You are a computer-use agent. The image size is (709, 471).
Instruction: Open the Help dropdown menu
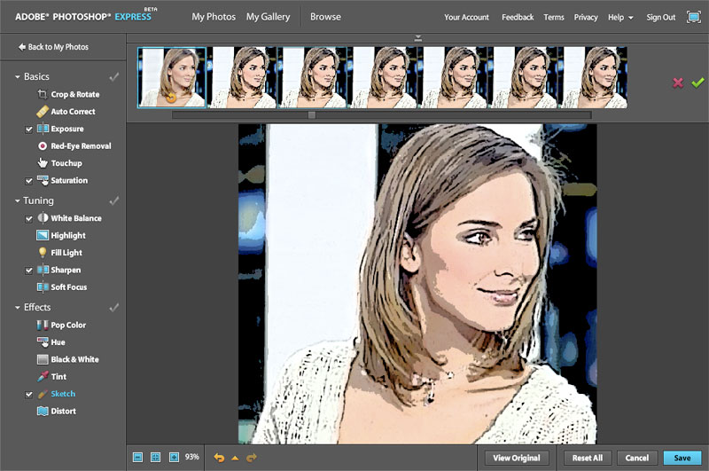click(x=620, y=18)
